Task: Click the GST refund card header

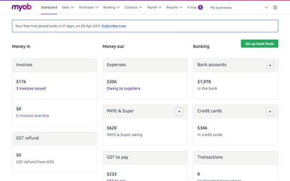Action: tap(55, 139)
